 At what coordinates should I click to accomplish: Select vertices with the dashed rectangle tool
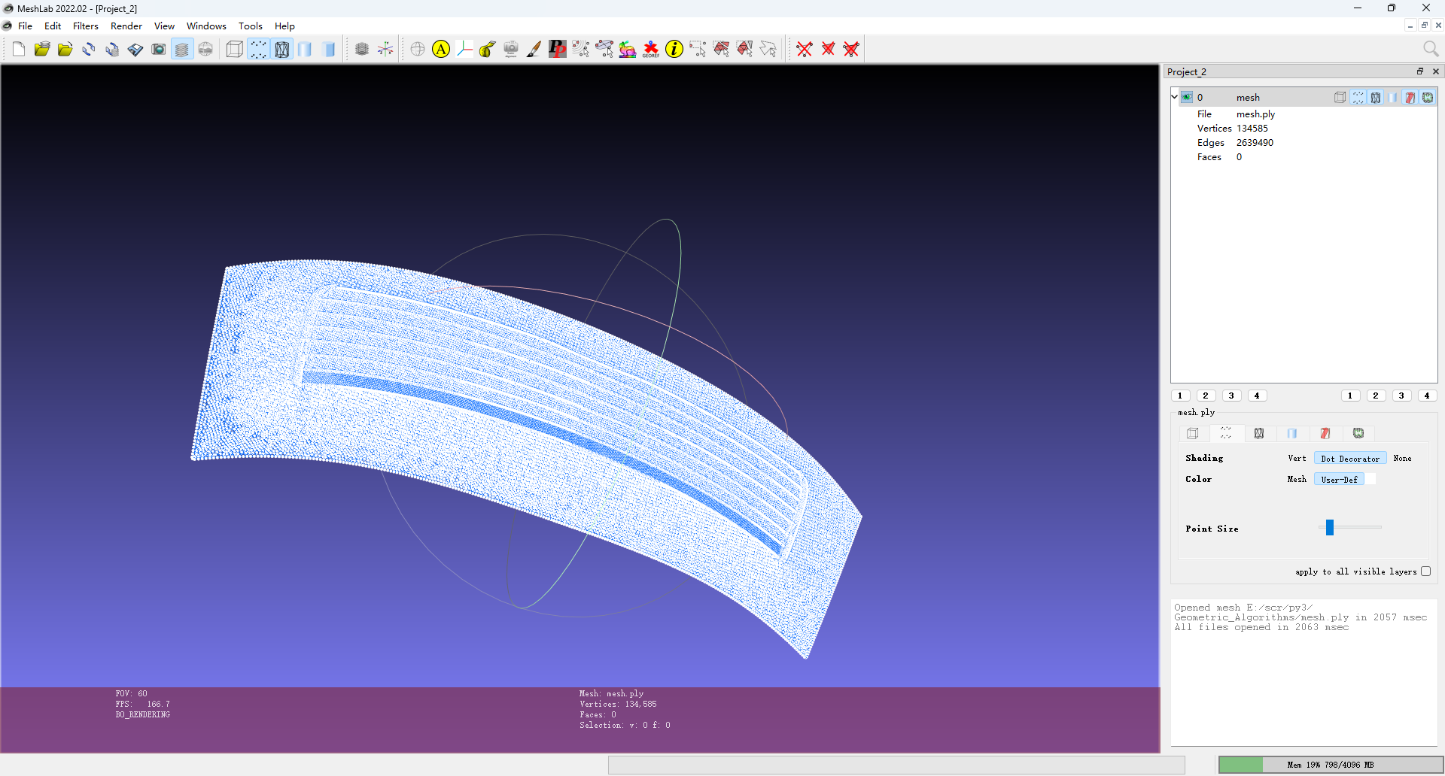point(698,50)
